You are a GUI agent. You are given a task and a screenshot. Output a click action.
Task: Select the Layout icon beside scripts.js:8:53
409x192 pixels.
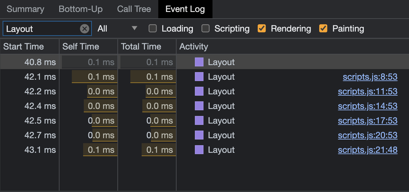[199, 77]
